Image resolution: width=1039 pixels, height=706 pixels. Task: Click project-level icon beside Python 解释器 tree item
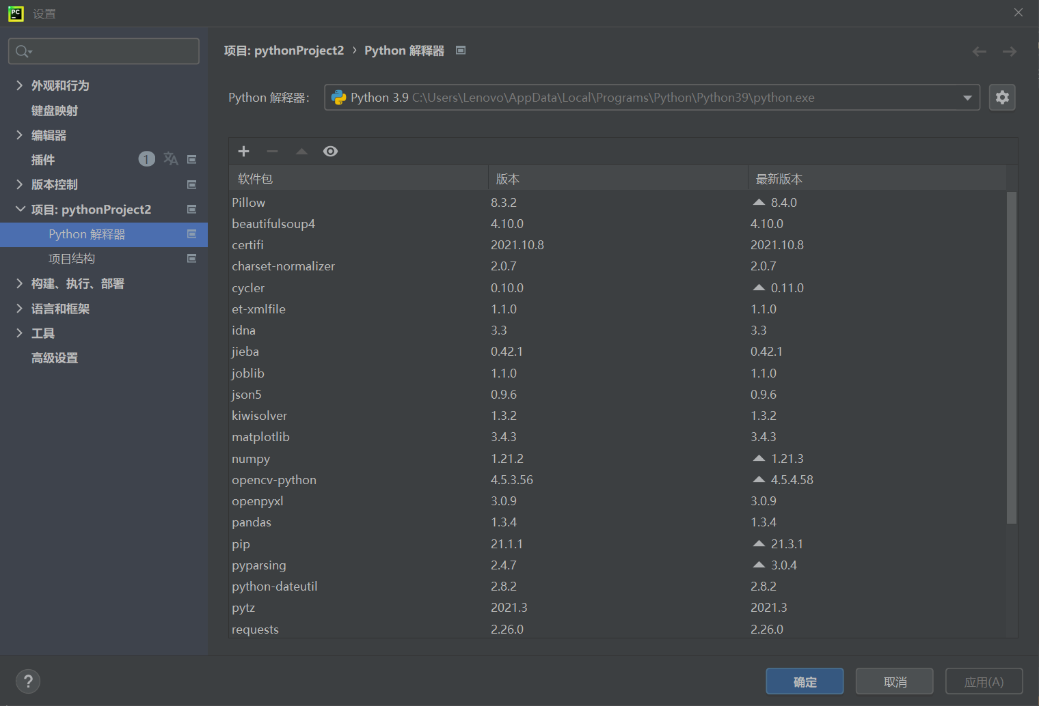pos(192,234)
